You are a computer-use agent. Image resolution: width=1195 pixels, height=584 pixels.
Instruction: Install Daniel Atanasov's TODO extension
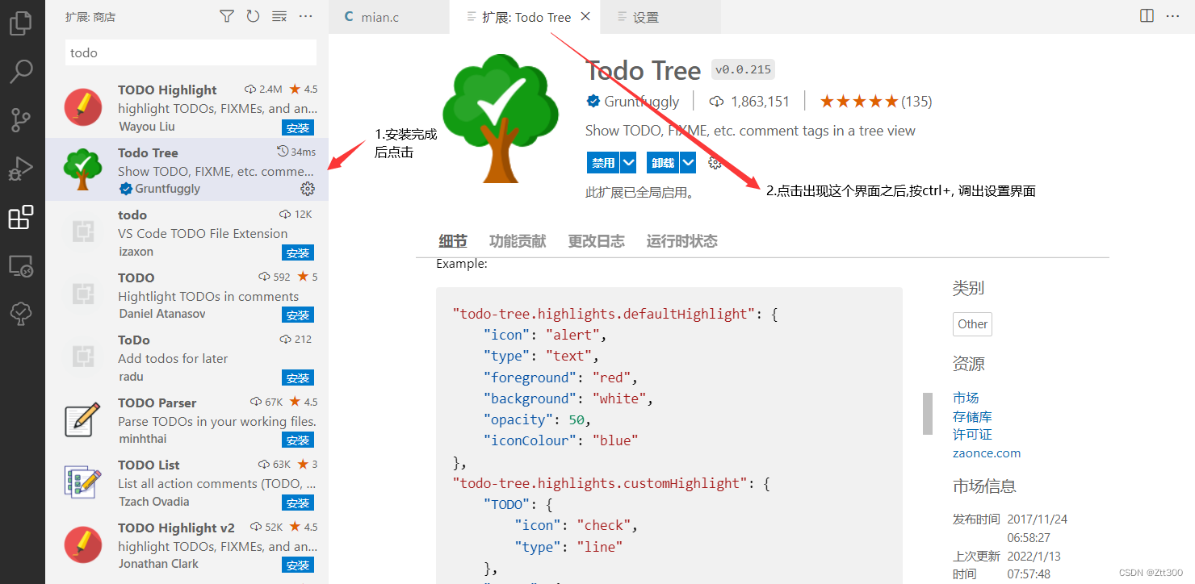coord(298,315)
